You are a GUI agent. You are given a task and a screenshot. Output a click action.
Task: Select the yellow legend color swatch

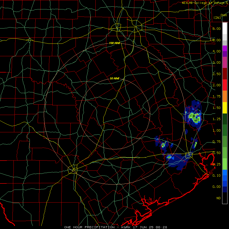pos(225,108)
